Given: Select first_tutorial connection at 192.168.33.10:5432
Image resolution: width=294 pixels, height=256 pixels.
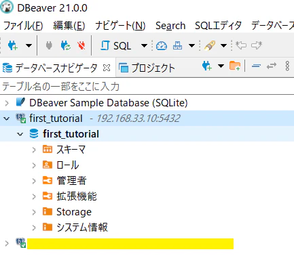Looking at the screenshot, I should (x=105, y=119).
